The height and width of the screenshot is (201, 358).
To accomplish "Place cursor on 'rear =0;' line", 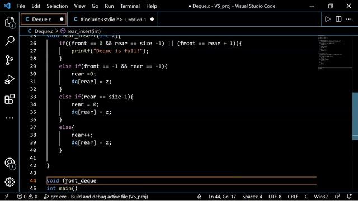I will tap(83, 74).
